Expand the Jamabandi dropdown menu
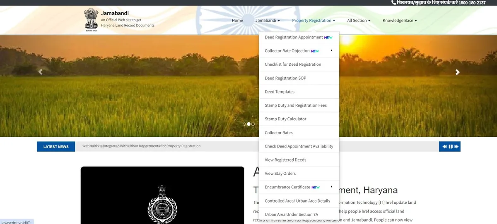 tap(267, 21)
